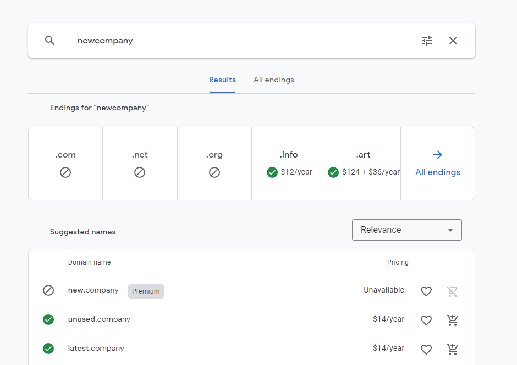Switch to the All endings tab
This screenshot has width=517, height=365.
point(274,80)
